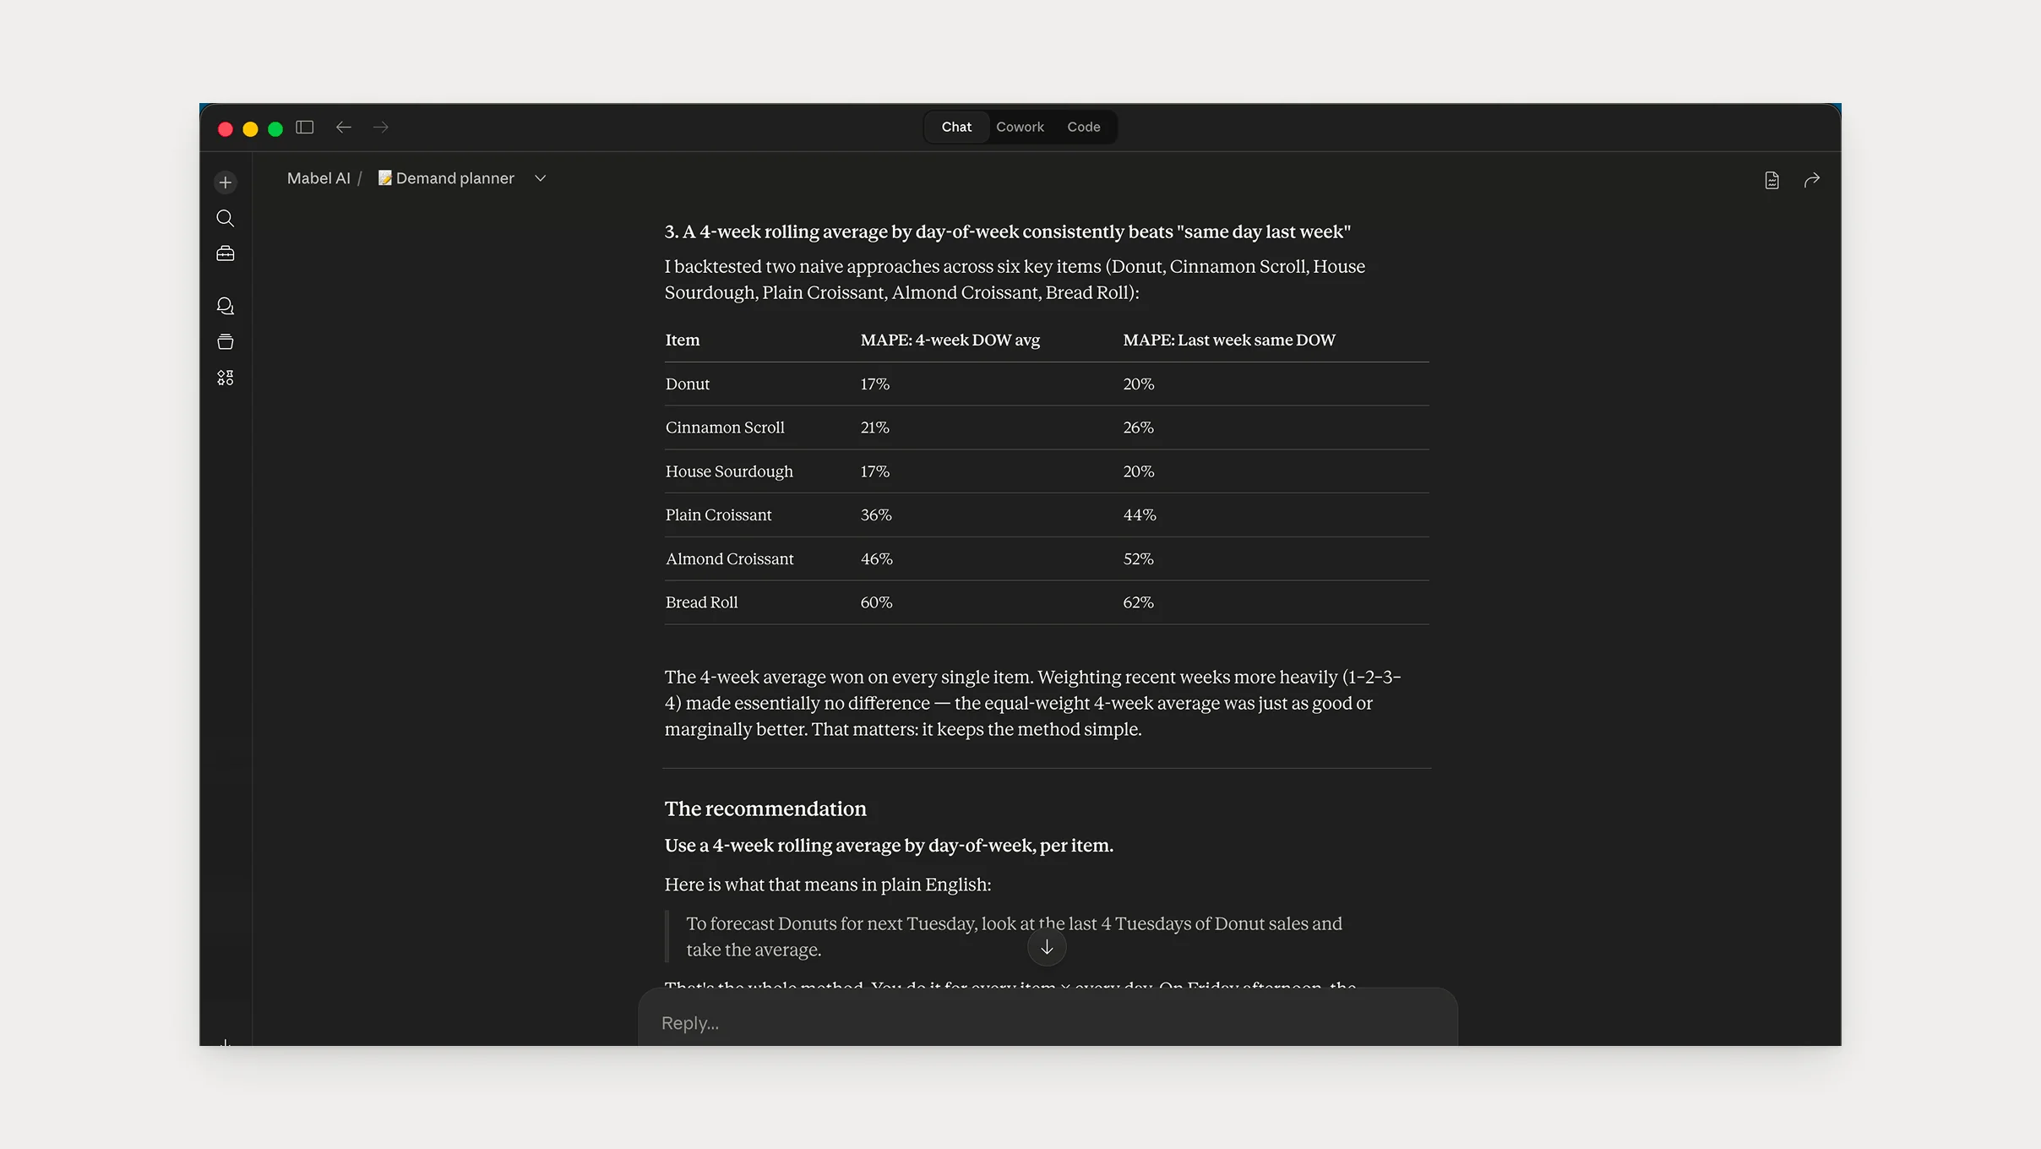Open chats list icon in the sidebar
2041x1149 pixels.
(226, 306)
